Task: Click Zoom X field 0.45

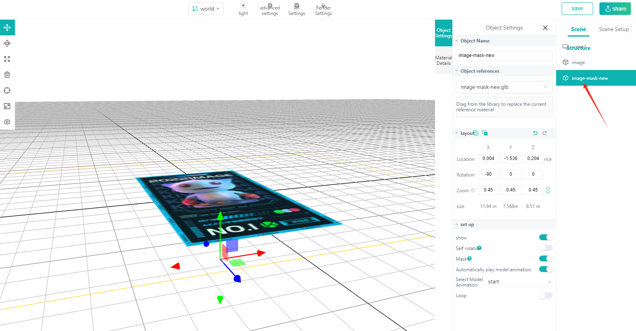Action: [488, 190]
